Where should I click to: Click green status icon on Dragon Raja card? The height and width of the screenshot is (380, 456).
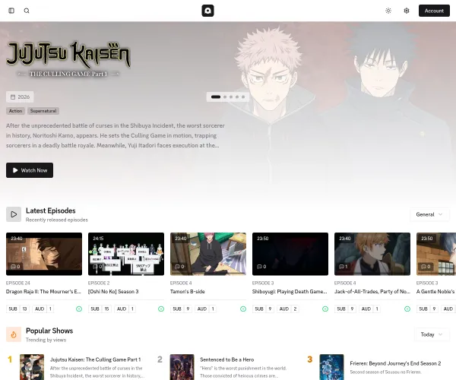click(x=79, y=309)
